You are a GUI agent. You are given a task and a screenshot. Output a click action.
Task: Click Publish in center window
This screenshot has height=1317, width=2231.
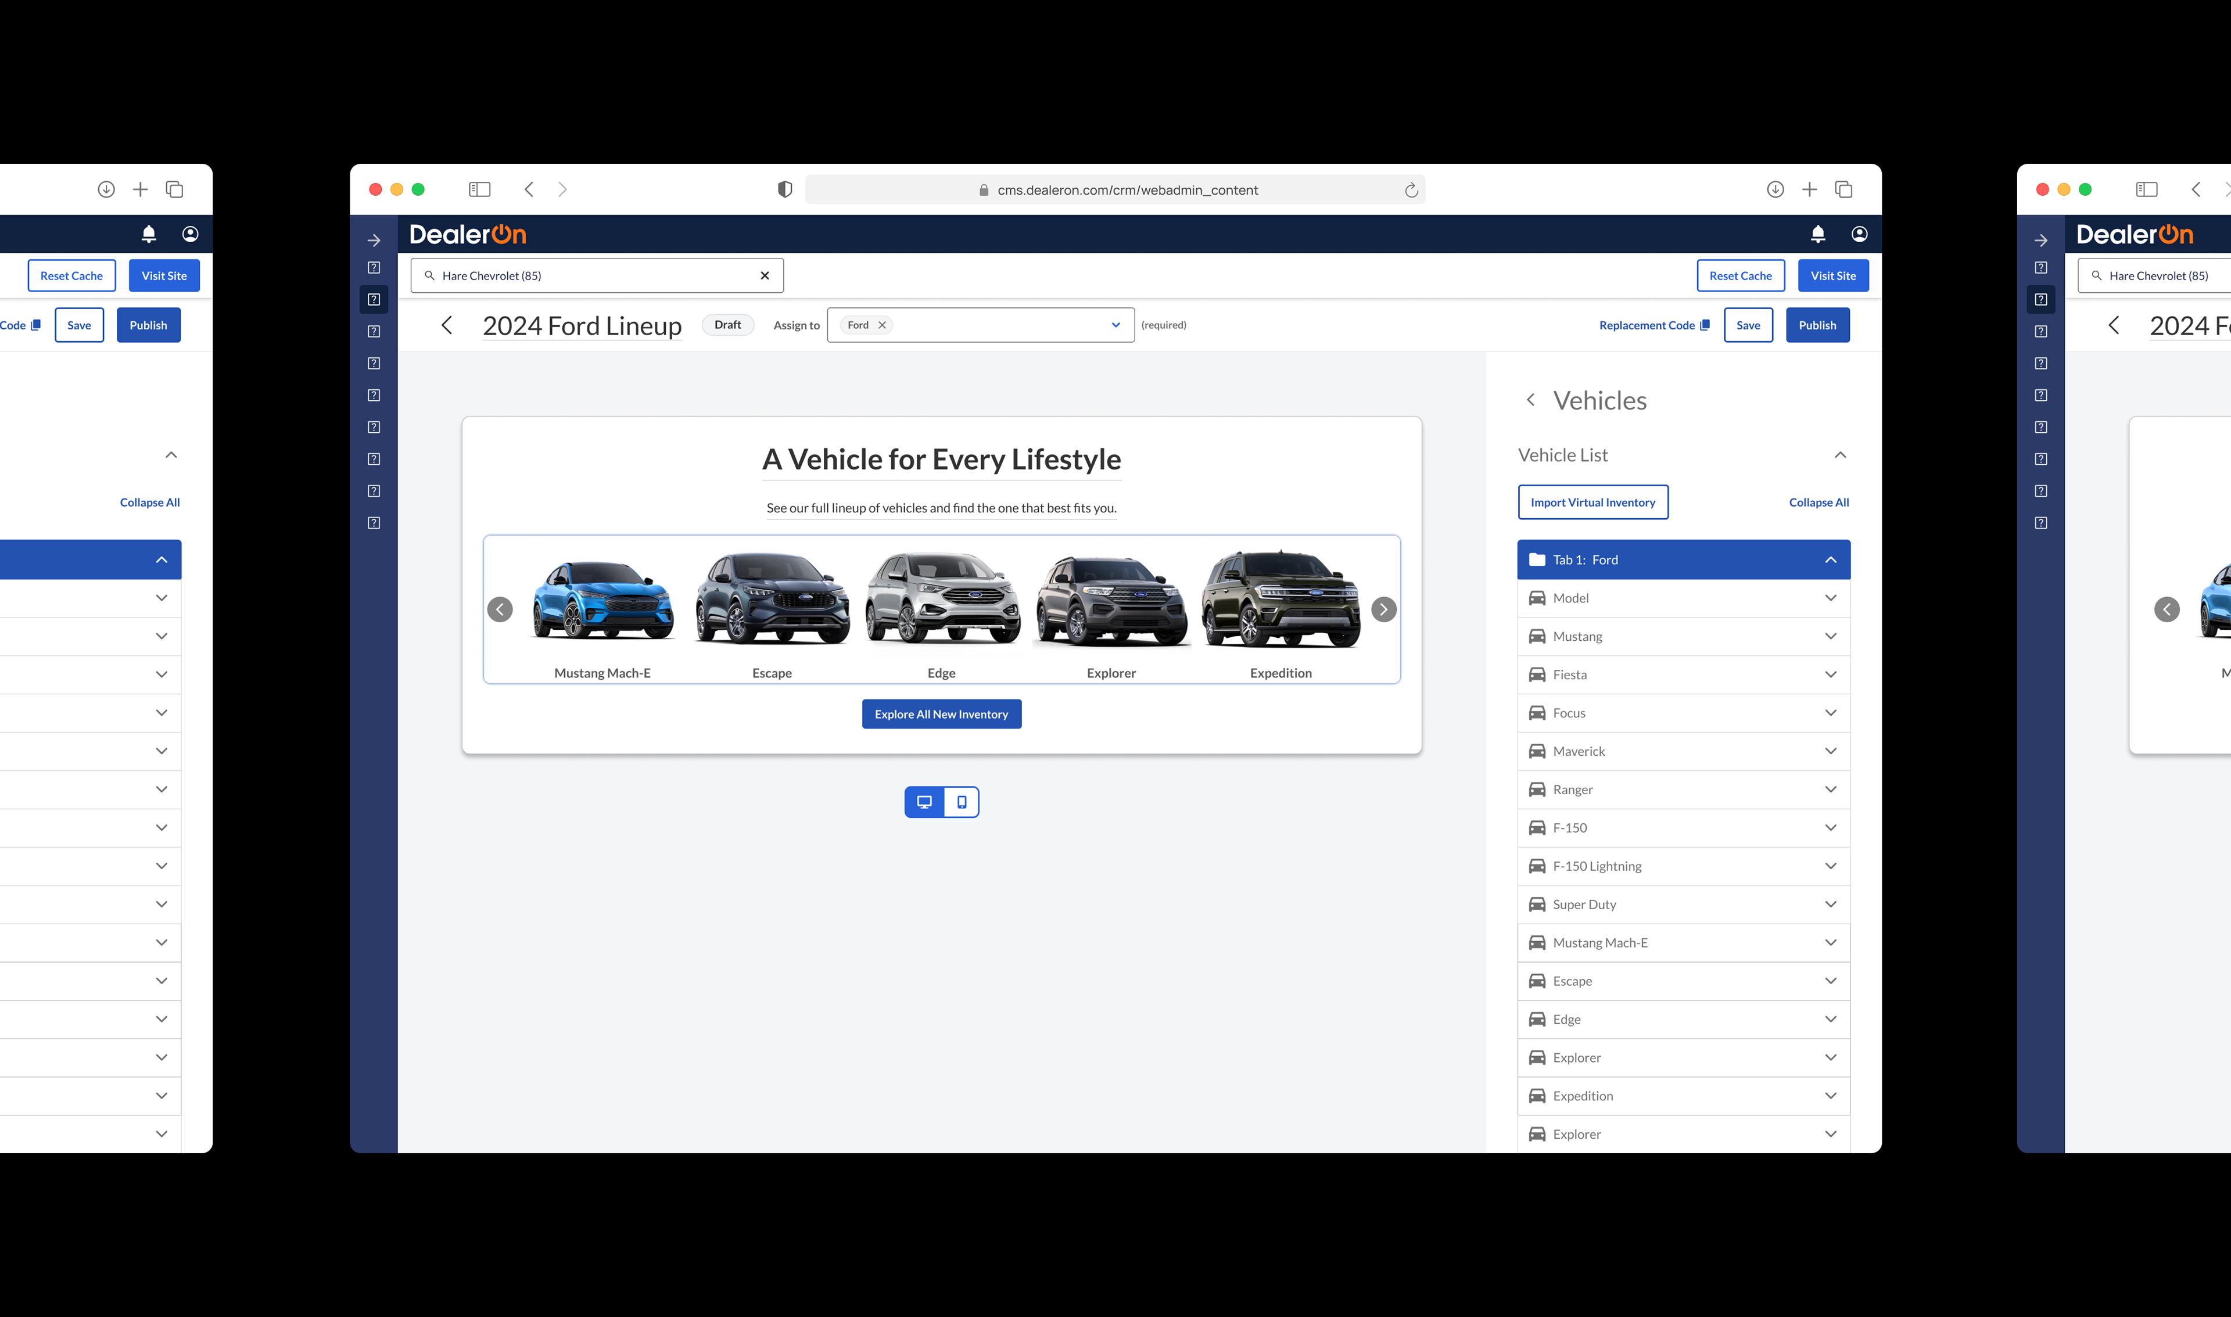click(1817, 326)
